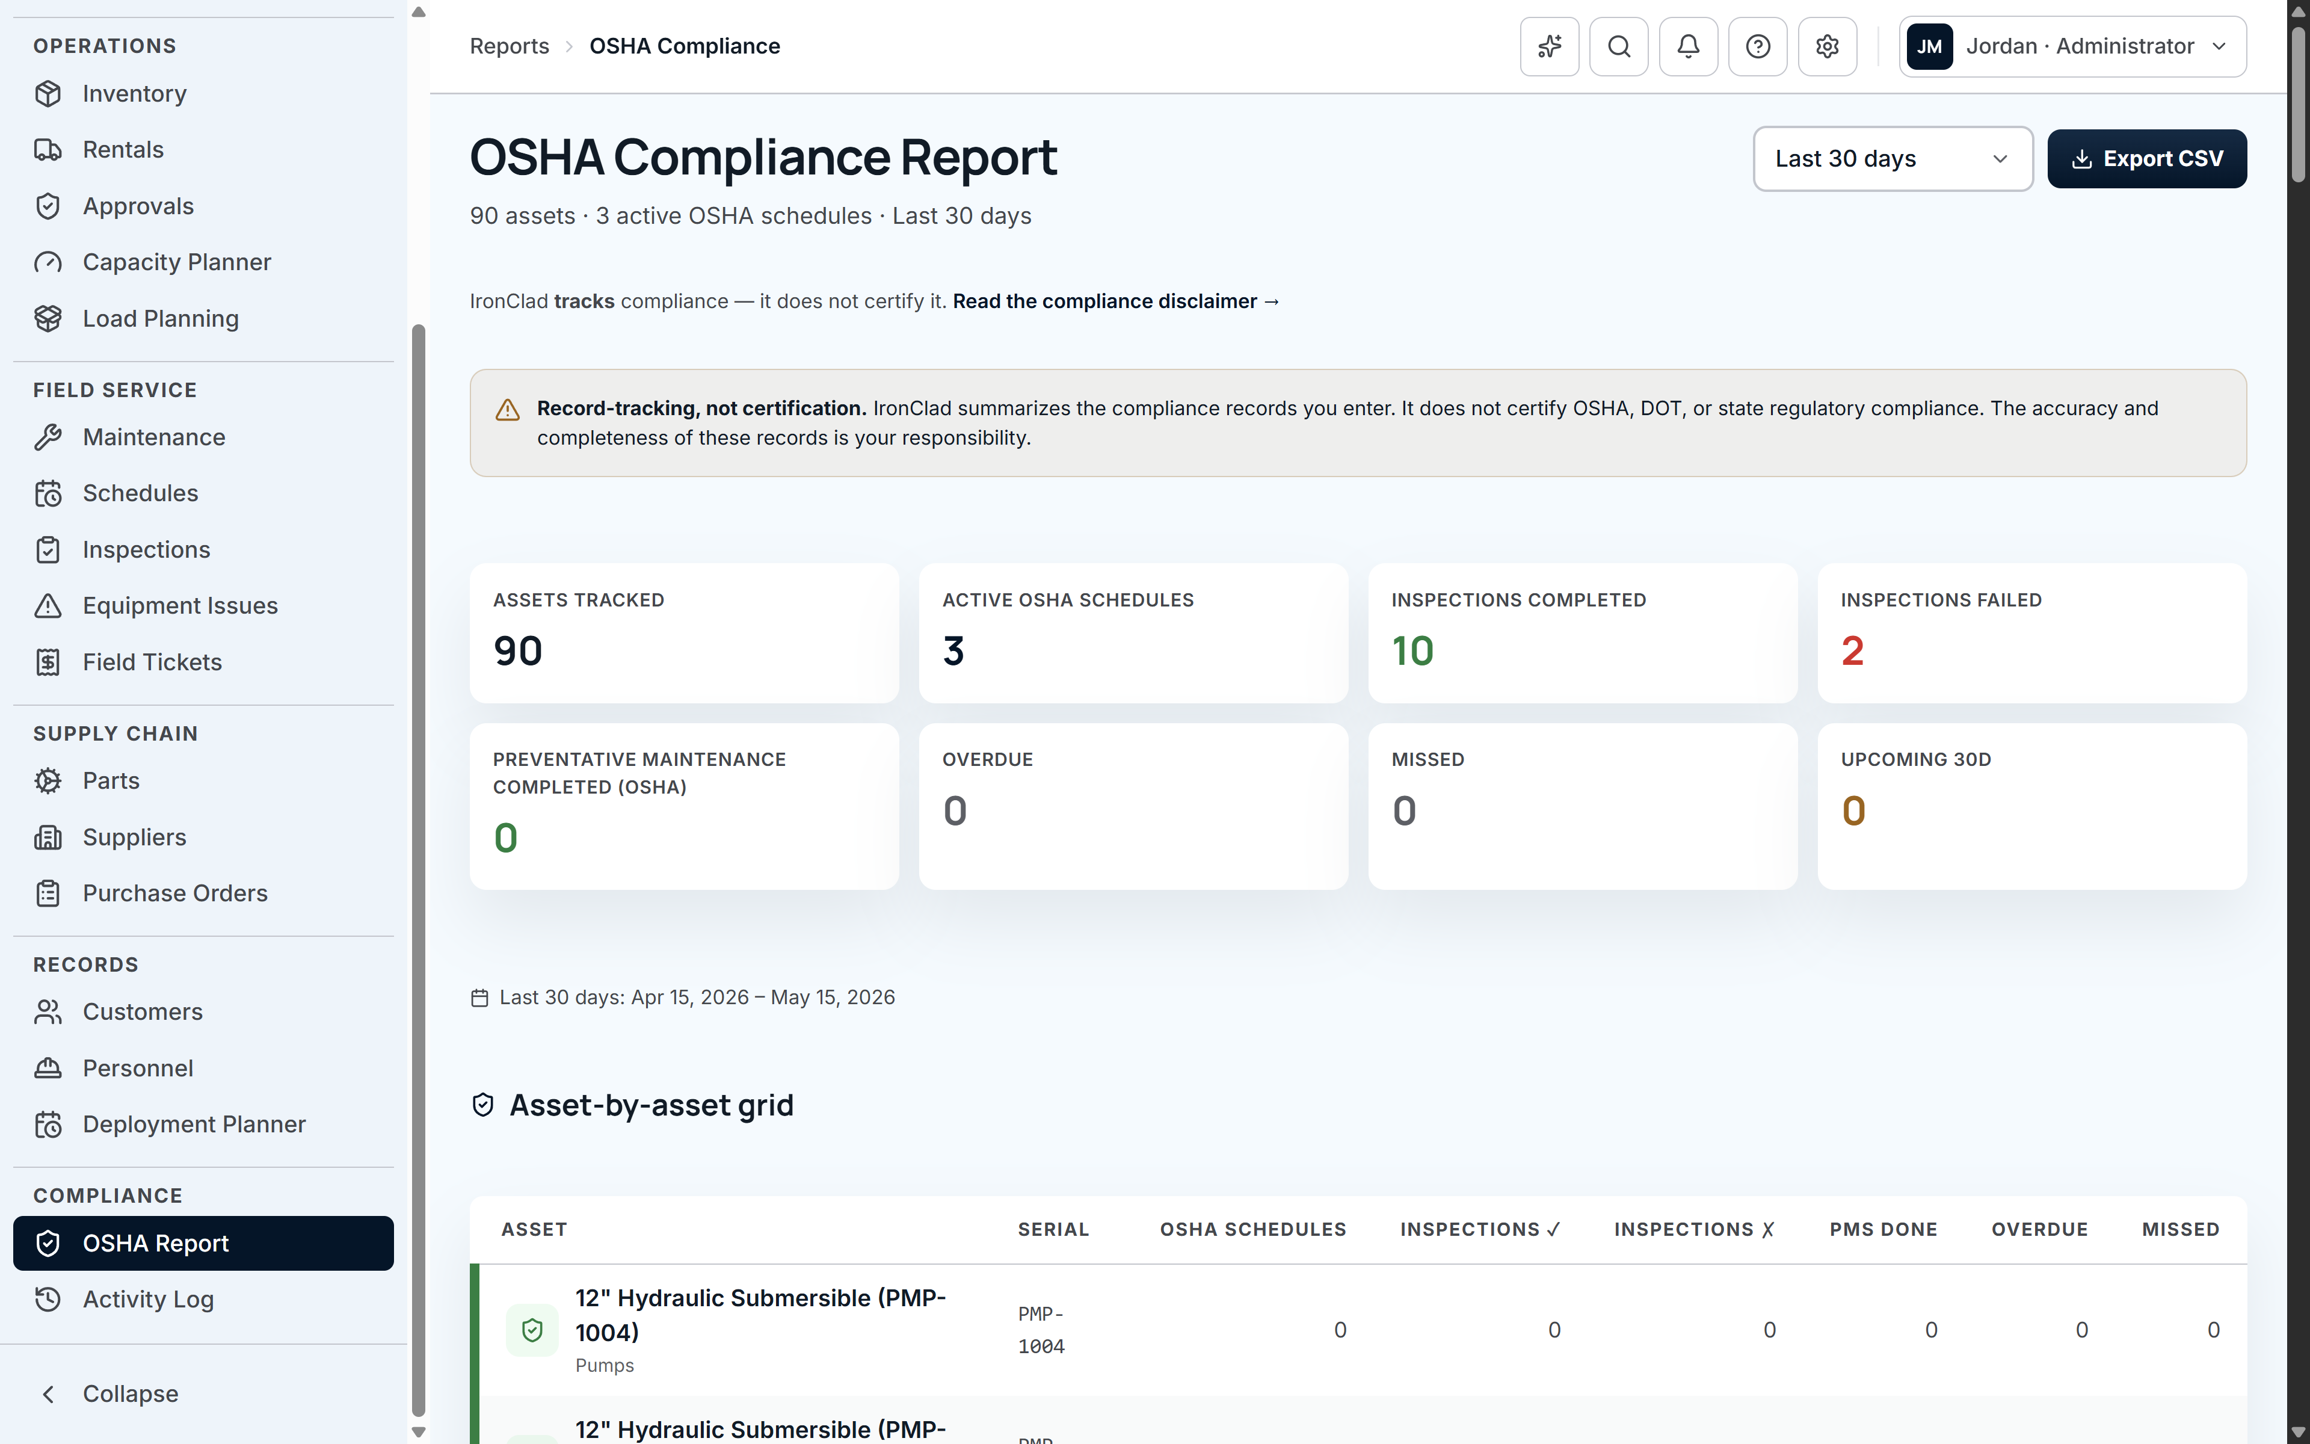Viewport: 2310px width, 1444px height.
Task: Click the Customers people icon
Action: coord(48,1011)
